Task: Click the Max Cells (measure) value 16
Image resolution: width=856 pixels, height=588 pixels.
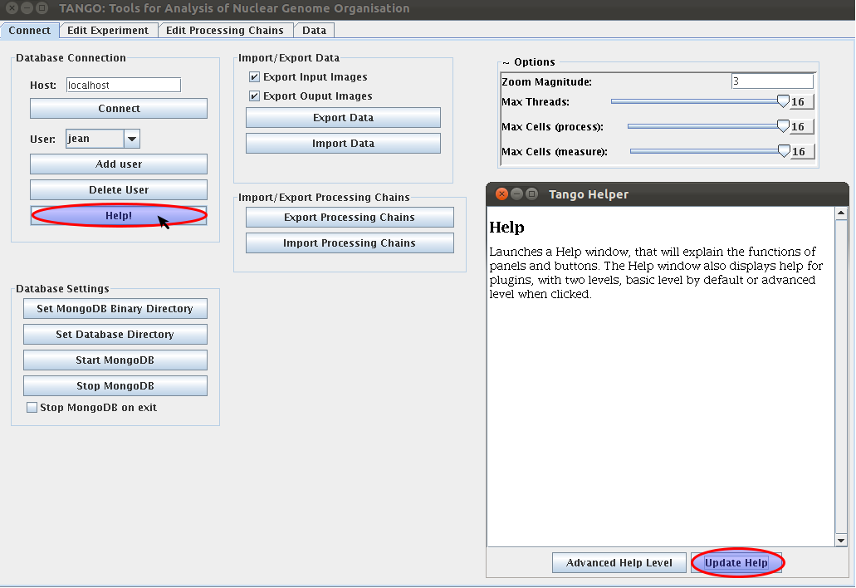Action: (802, 152)
